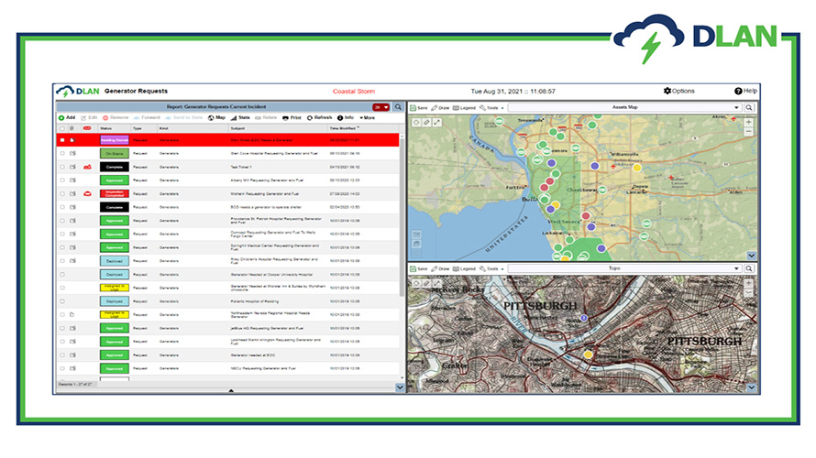
Task: Sort by the Kind column header
Action: [x=163, y=128]
